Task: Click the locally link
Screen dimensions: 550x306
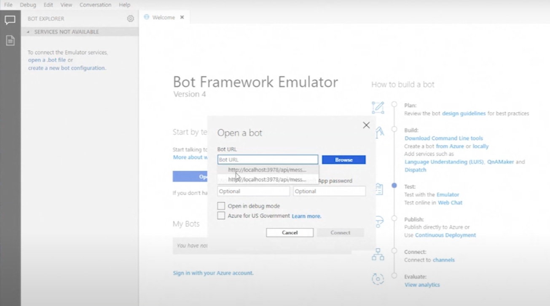Action: (x=480, y=146)
